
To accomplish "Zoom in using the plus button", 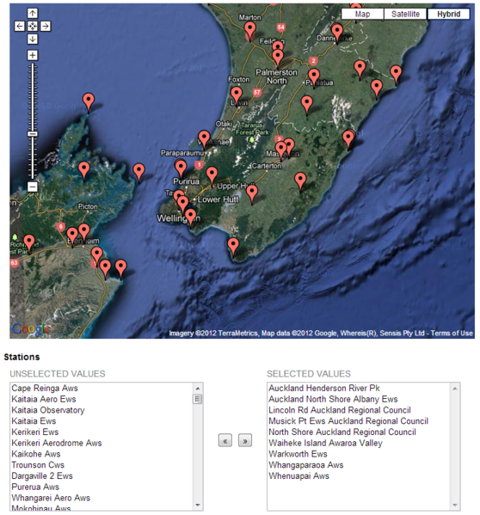I will (x=32, y=55).
